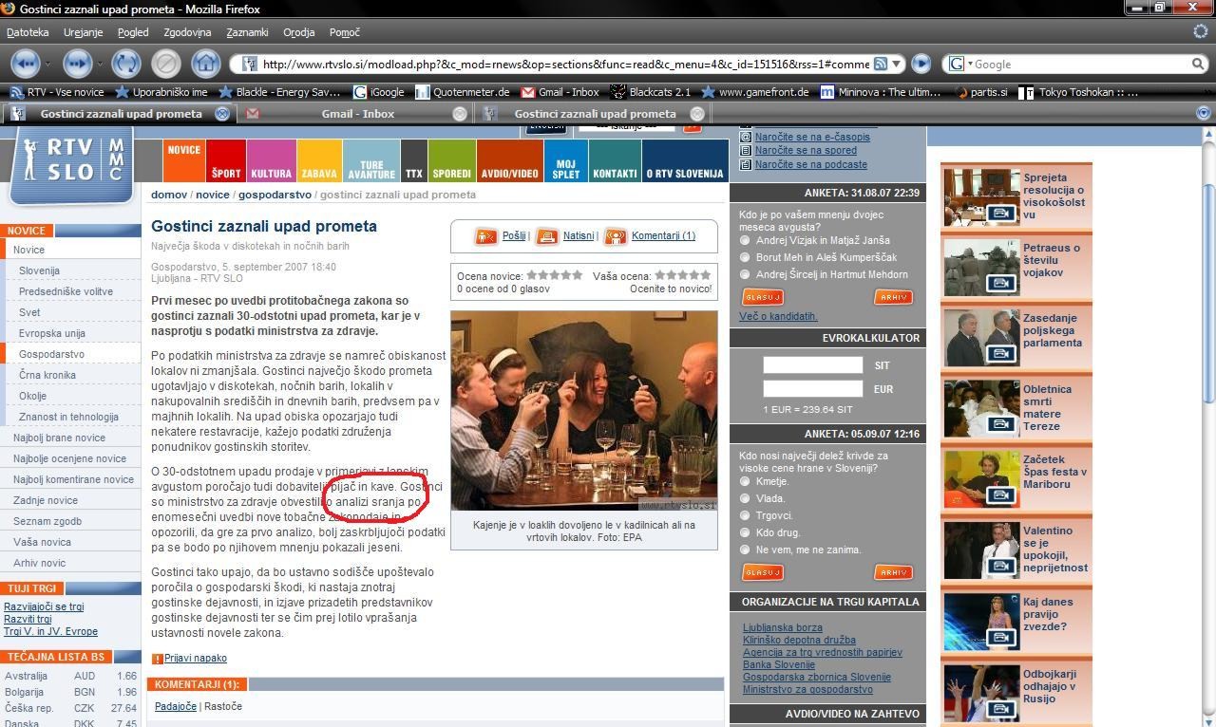Open the partis.si bookmark
Screen dimensions: 1216x727
tap(980, 92)
